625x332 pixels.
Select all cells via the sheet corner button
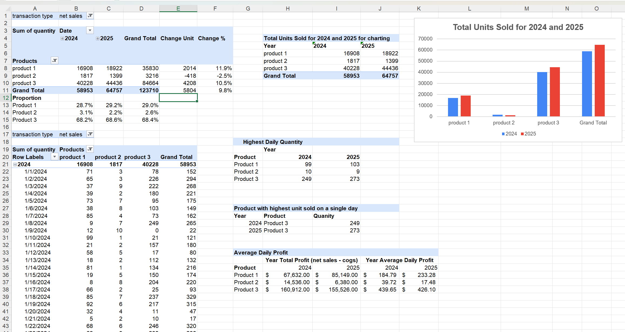(8, 8)
